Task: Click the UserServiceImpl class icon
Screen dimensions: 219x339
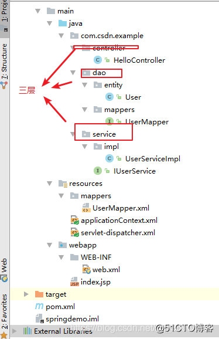Action: (x=109, y=158)
